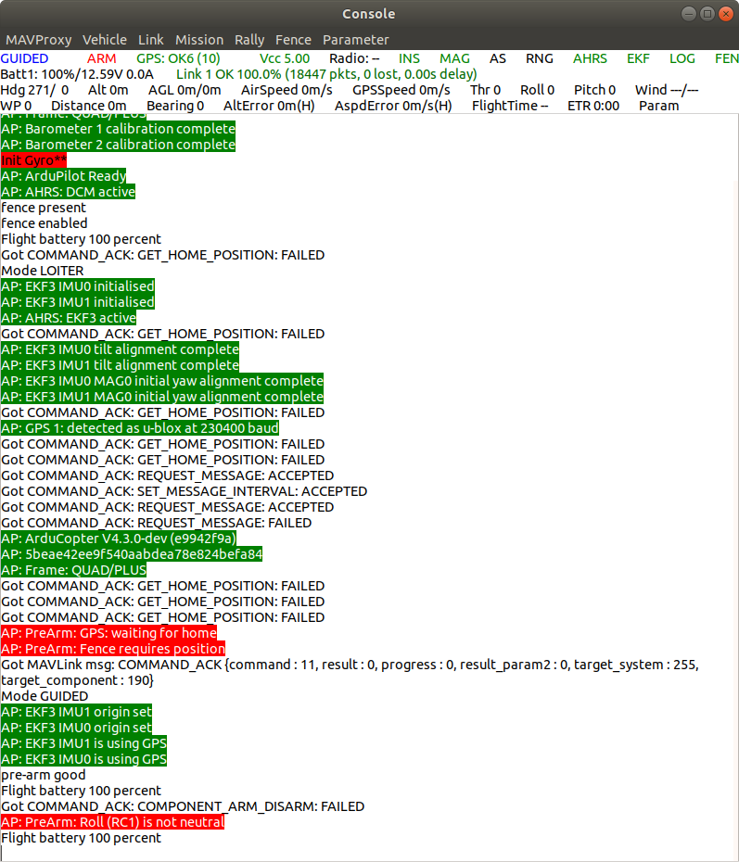Click the Barometer 1 calibration complete line
The width and height of the screenshot is (739, 862).
click(x=118, y=129)
